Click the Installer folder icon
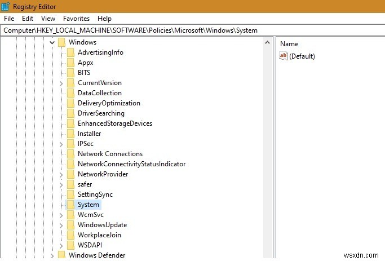The image size is (385, 261). [70, 134]
